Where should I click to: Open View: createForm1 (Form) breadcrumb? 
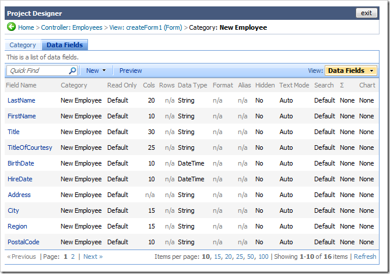(146, 27)
